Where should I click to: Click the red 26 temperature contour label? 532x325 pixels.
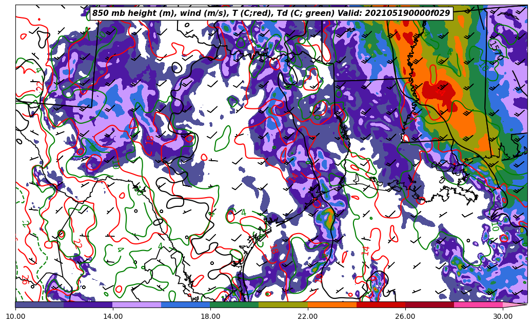(x=24, y=280)
